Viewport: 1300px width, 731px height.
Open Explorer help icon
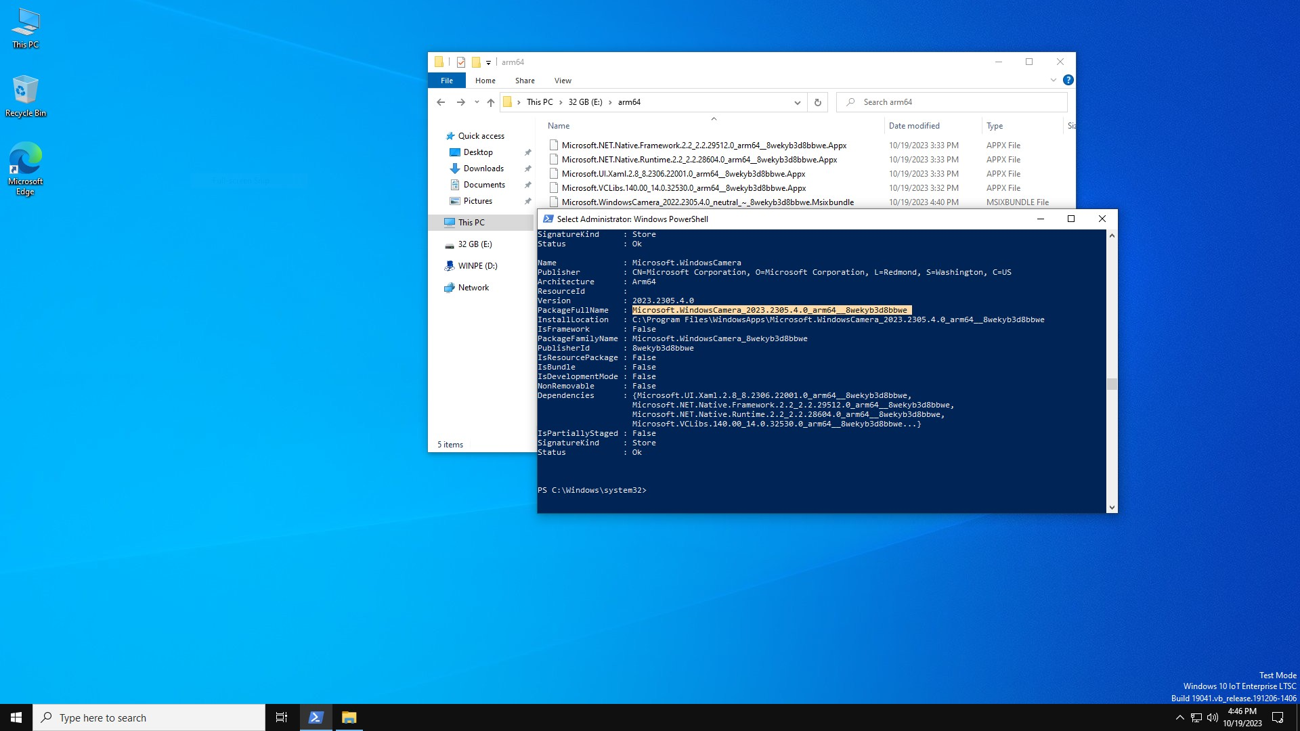pyautogui.click(x=1068, y=80)
